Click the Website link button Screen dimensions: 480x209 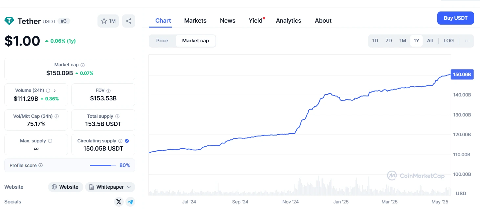(66, 187)
